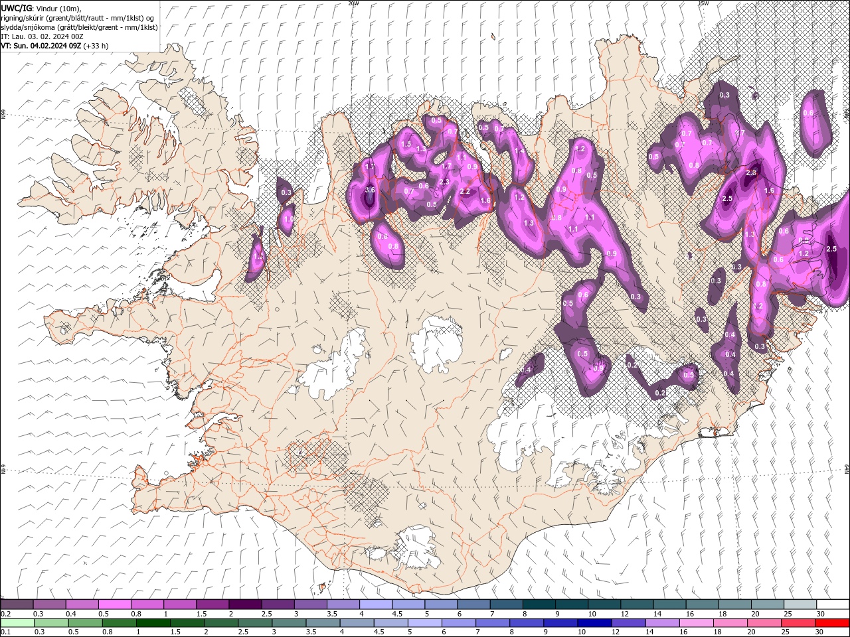
Task: Select the orchid 0.4 swatch in upper legend row
Action: [x=82, y=604]
